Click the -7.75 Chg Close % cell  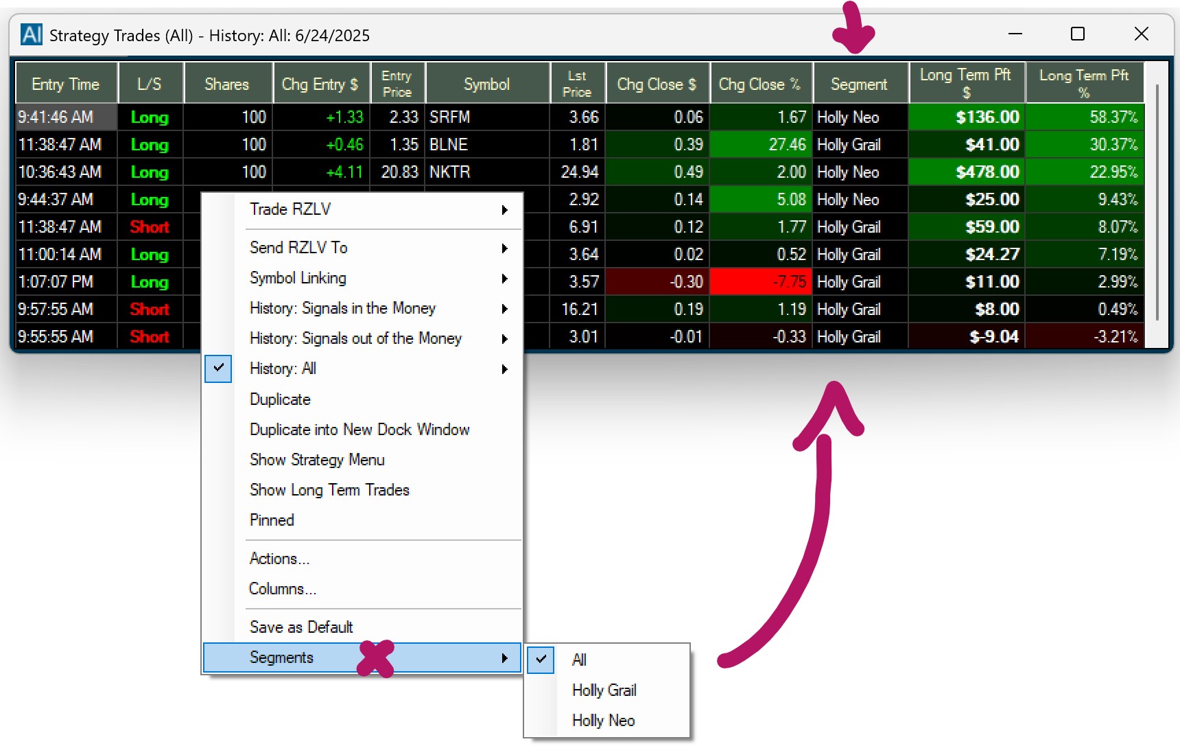pyautogui.click(x=761, y=282)
